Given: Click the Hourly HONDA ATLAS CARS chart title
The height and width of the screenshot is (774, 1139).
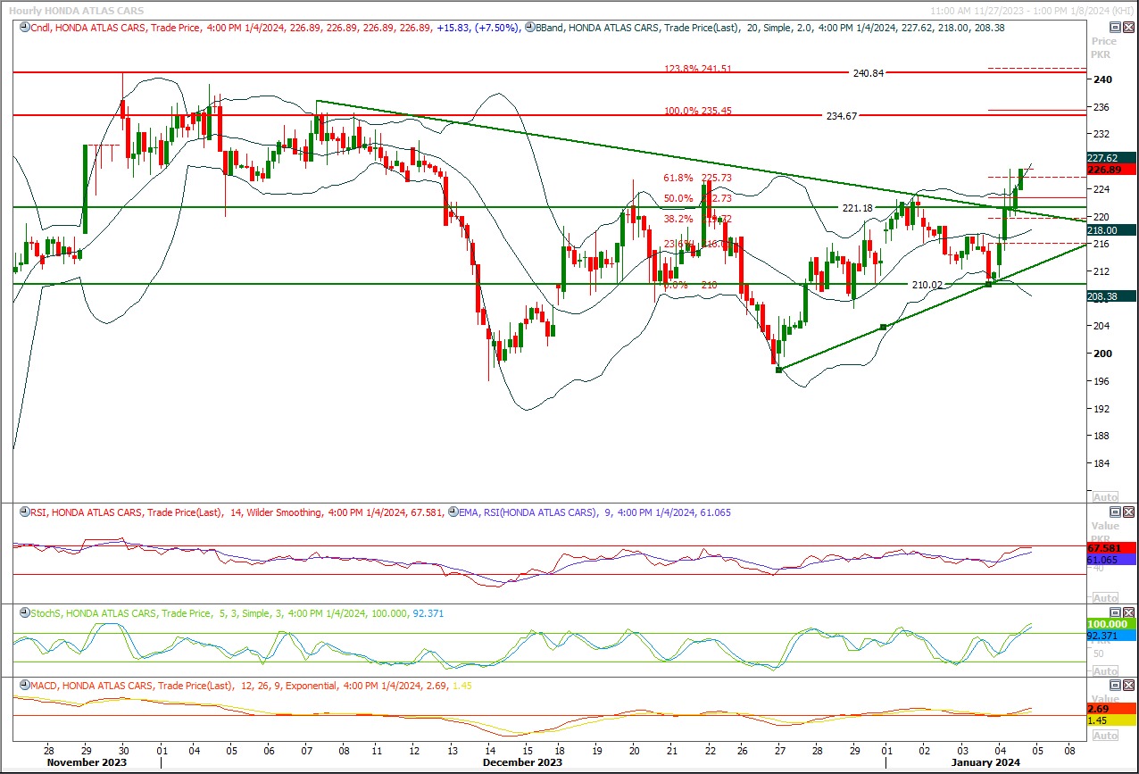Looking at the screenshot, I should pyautogui.click(x=82, y=11).
